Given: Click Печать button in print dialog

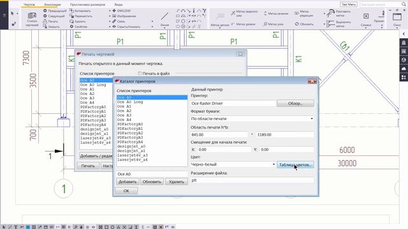Looking at the screenshot, I should pyautogui.click(x=88, y=165).
